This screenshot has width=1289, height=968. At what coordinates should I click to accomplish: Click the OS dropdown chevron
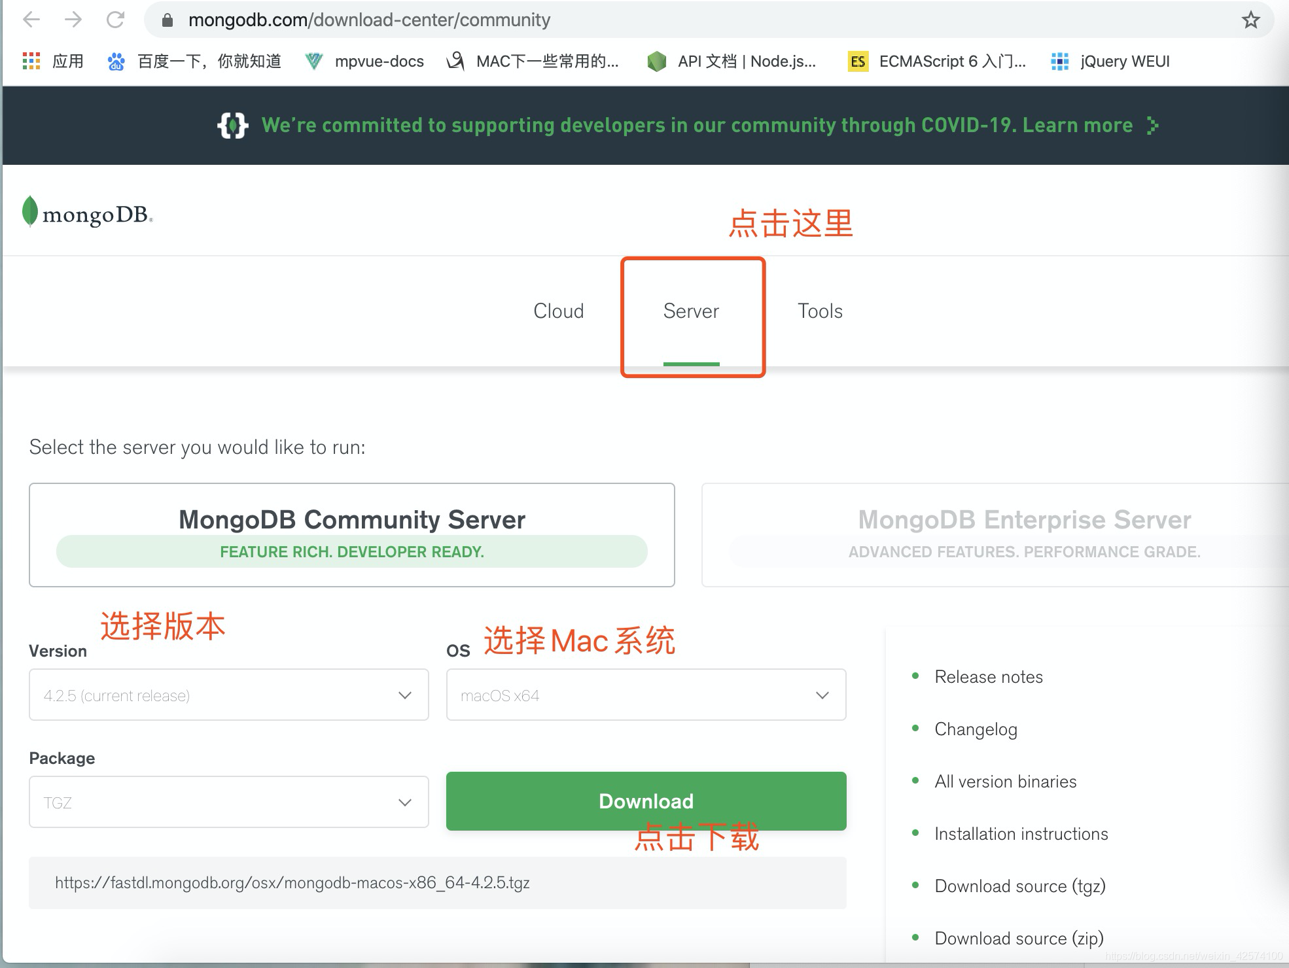pyautogui.click(x=822, y=695)
